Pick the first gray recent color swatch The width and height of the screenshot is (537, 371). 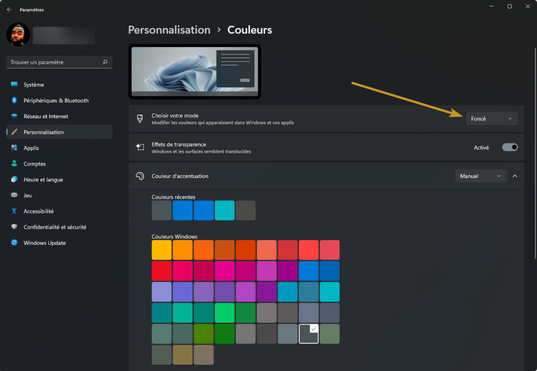162,210
